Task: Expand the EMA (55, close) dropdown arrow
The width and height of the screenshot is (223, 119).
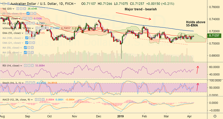Action: (x=22, y=33)
